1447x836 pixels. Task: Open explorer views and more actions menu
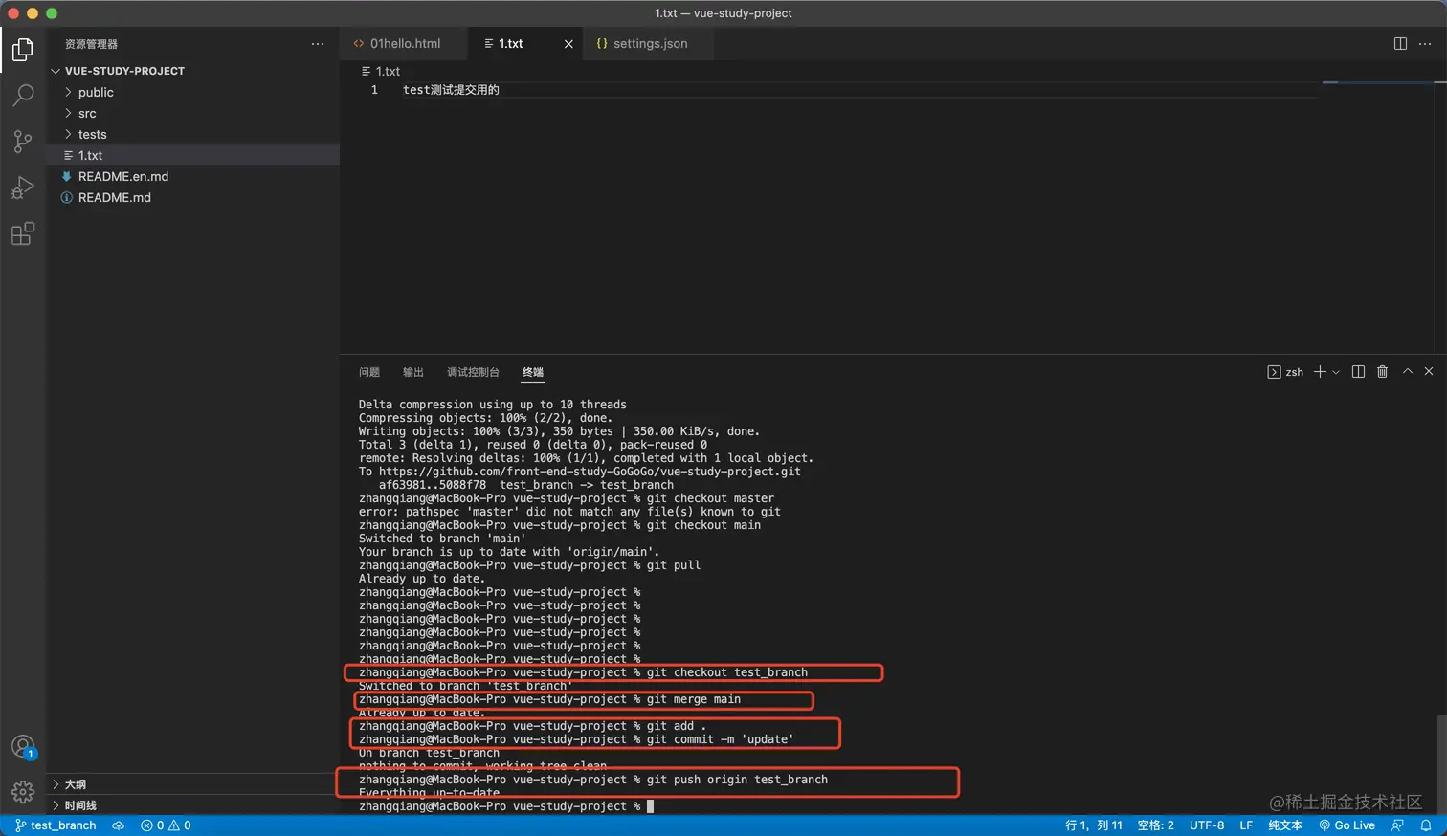pos(318,44)
